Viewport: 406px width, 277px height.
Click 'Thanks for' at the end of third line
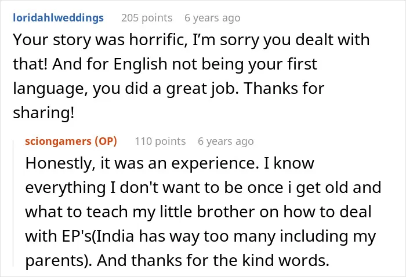click(284, 88)
